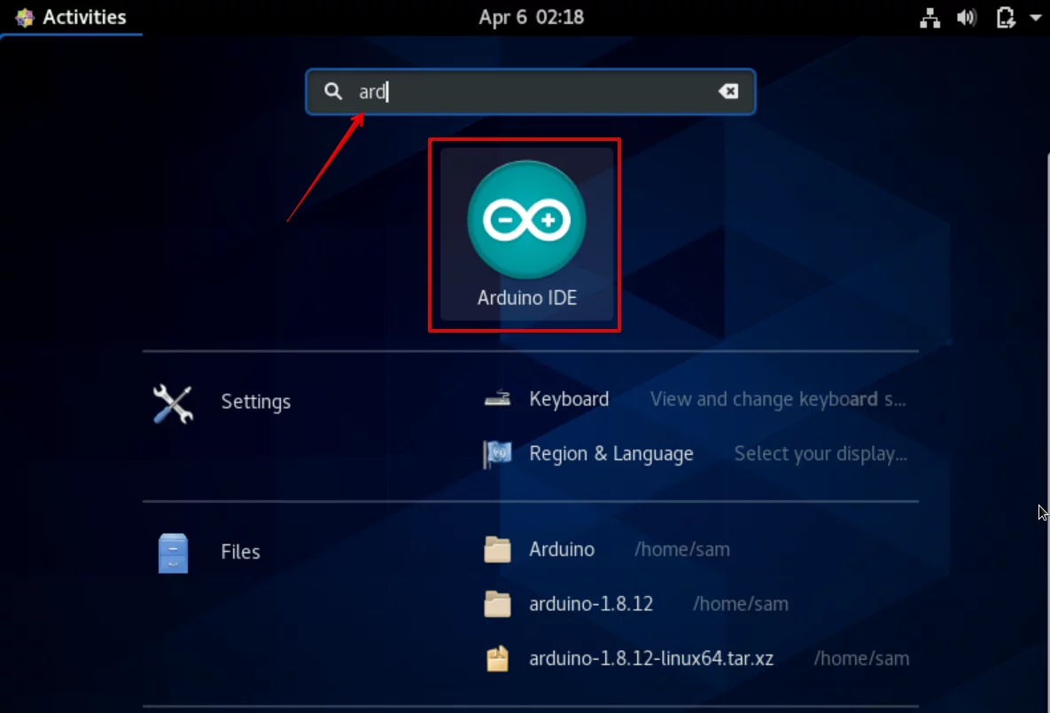The width and height of the screenshot is (1050, 713).
Task: Click the archive icon beside the tar.xz file
Action: pyautogui.click(x=497, y=659)
